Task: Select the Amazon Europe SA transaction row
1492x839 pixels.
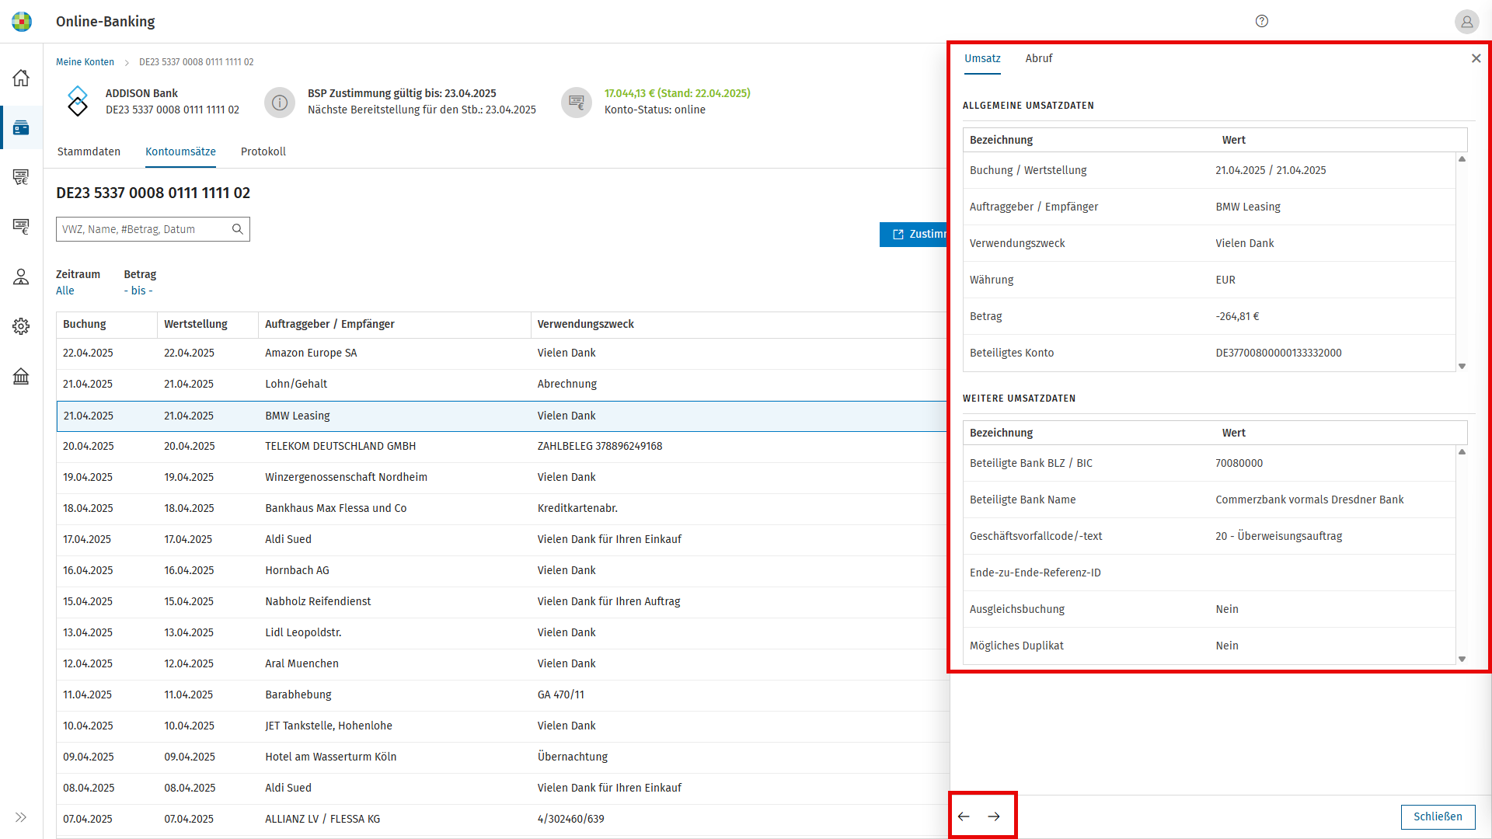Action: pos(502,353)
